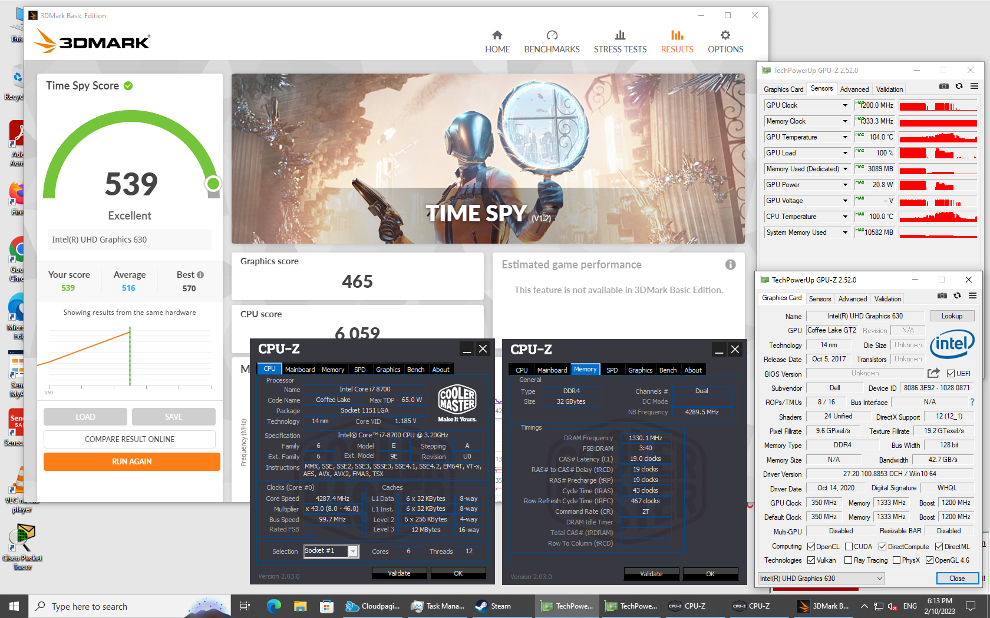Toggle the UEFI checkbox in GPU-Z
990x618 pixels.
click(951, 374)
